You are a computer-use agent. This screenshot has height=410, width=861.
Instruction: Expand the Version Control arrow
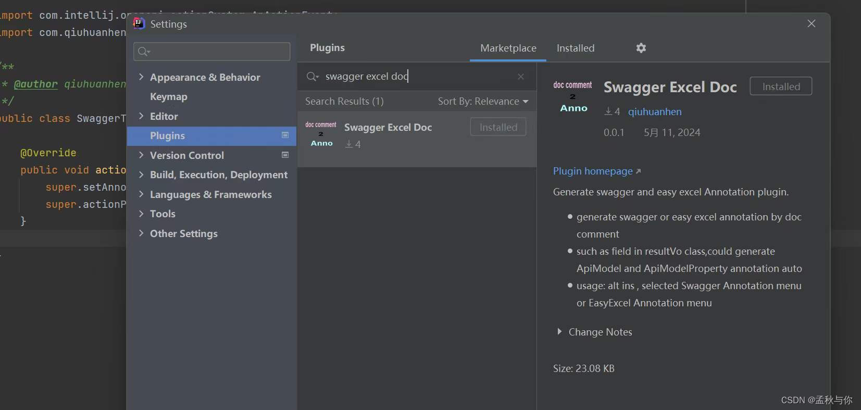pos(141,155)
